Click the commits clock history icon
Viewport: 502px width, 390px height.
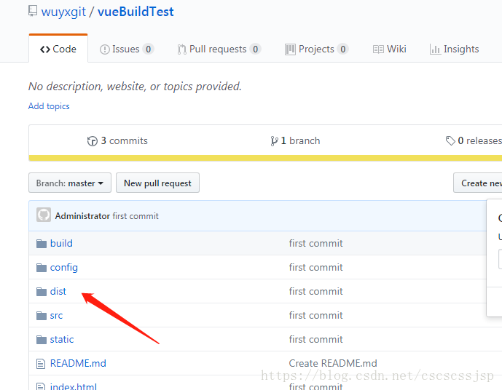(x=93, y=141)
